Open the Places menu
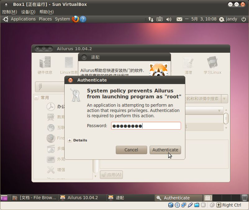Screen dimensions: 249x210 click(x=45, y=19)
